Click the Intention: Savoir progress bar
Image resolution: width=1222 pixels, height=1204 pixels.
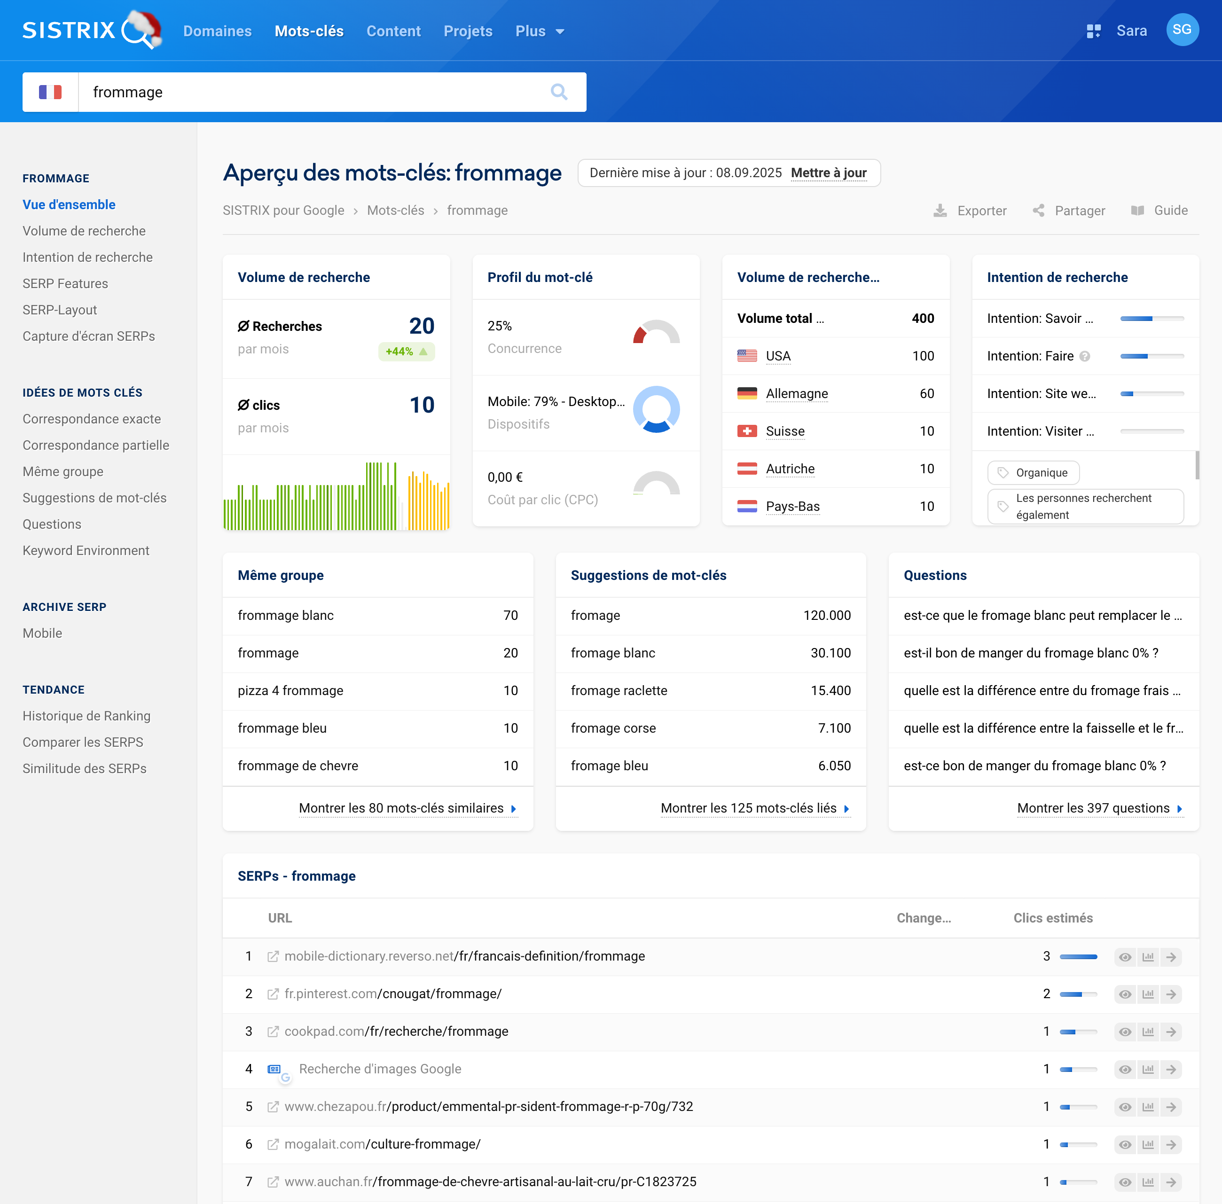tap(1152, 319)
